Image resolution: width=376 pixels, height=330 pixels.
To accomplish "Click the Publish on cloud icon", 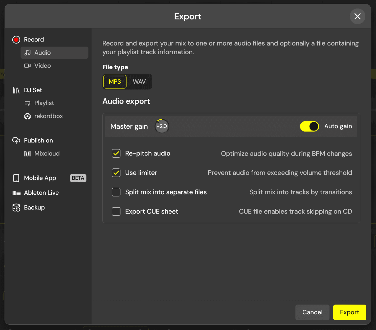I will [16, 141].
